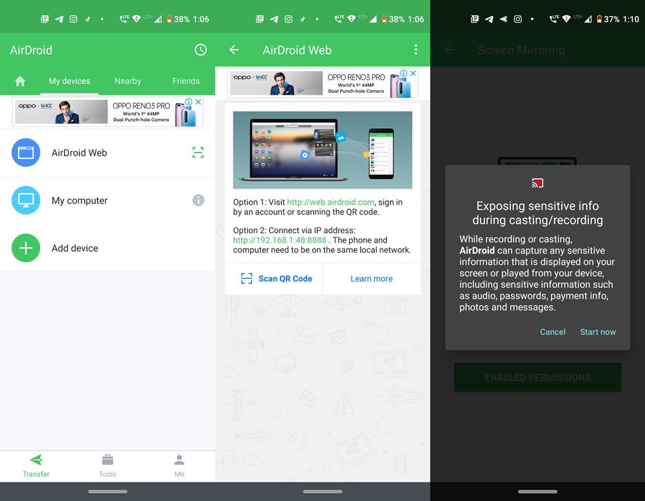Open the history clock icon in AirDroid header
645x501 pixels.
click(x=201, y=50)
